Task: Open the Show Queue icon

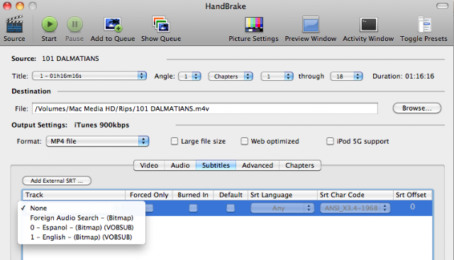Action: (161, 24)
